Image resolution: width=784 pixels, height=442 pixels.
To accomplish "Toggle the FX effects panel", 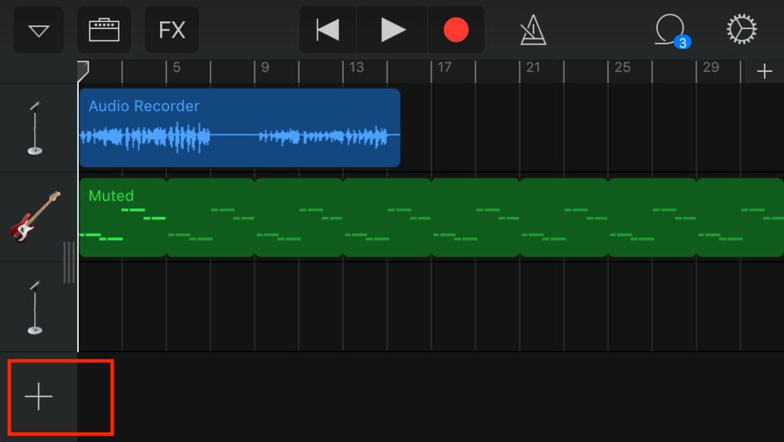I will click(x=171, y=30).
